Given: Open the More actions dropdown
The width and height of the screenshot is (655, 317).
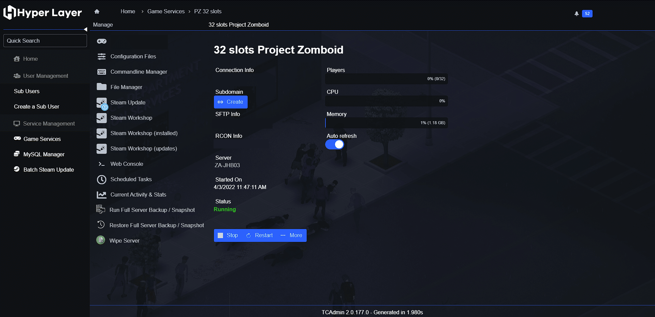Looking at the screenshot, I should point(291,235).
